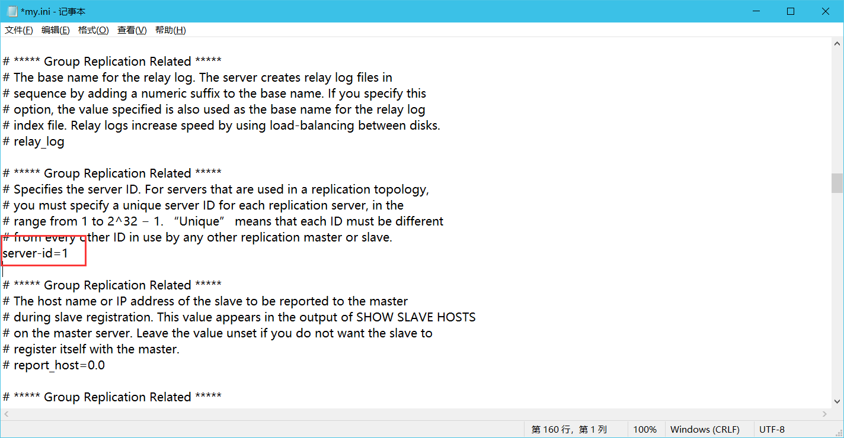844x438 pixels.
Task: Click the '# report_host=0.0' line
Action: tap(54, 365)
